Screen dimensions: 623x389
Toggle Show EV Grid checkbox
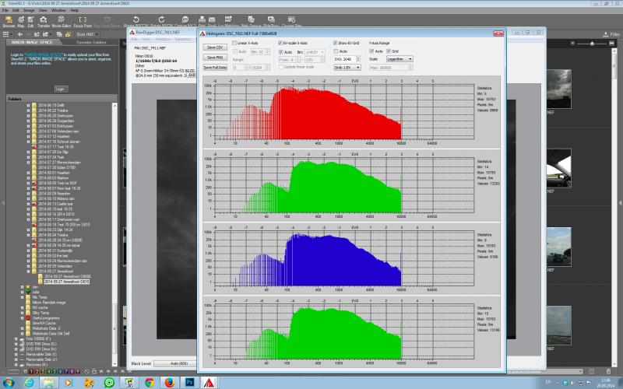(336, 43)
